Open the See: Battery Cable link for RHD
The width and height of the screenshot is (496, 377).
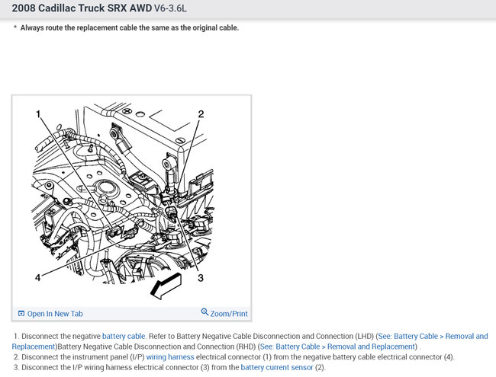coord(337,347)
